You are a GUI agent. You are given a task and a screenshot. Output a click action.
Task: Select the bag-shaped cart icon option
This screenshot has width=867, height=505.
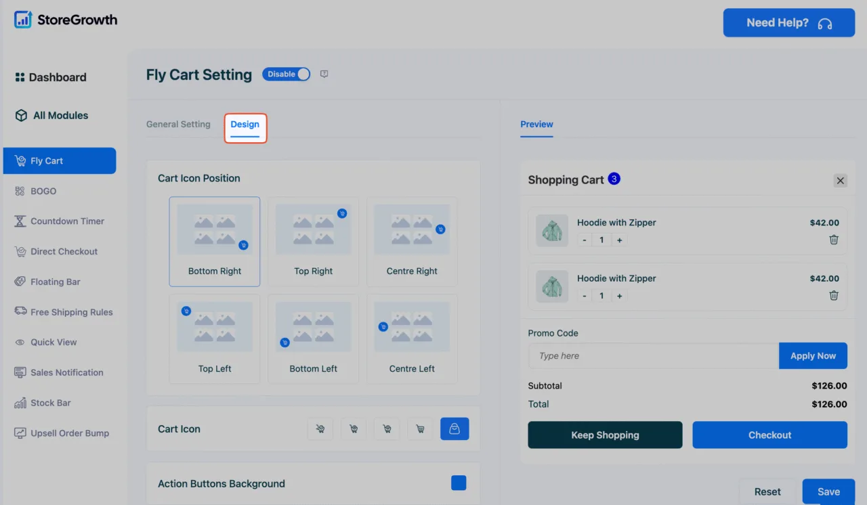pos(454,429)
